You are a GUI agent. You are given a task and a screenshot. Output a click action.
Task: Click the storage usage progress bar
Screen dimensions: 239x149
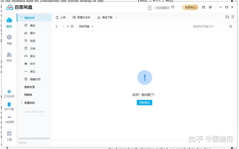click(x=34, y=139)
